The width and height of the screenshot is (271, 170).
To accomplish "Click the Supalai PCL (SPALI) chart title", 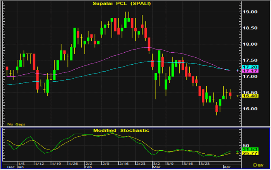I will click(x=121, y=4).
